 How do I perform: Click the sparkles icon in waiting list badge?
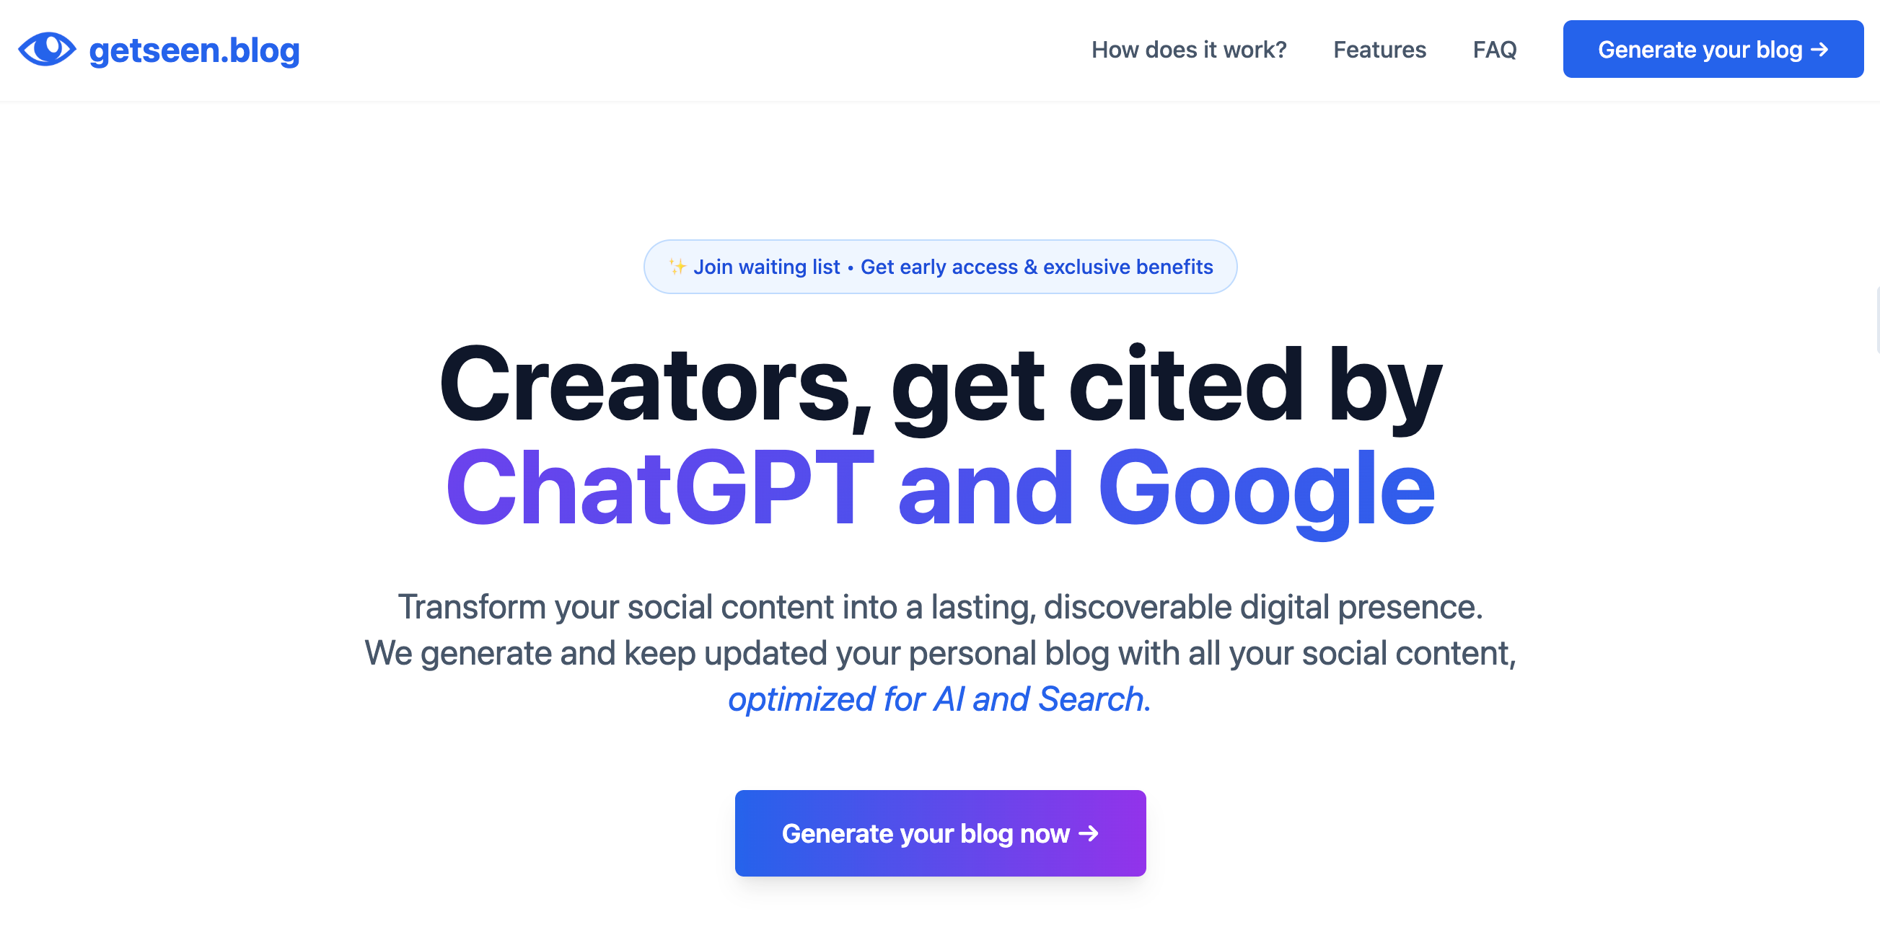677,267
